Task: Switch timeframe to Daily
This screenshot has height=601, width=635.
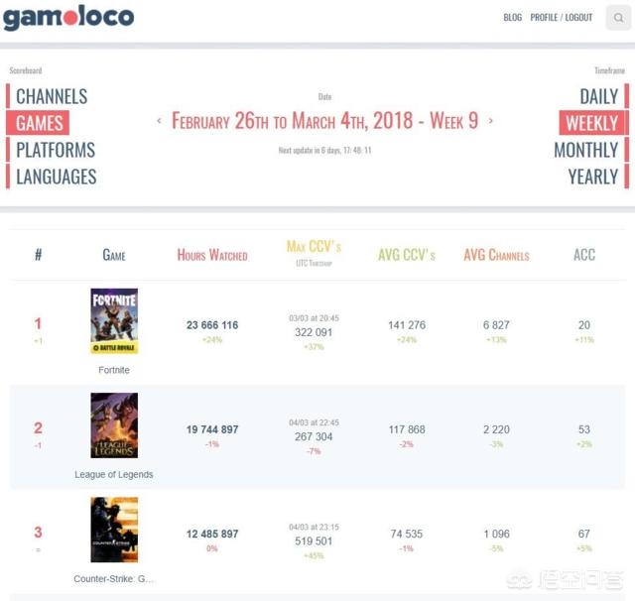Action: (x=598, y=96)
